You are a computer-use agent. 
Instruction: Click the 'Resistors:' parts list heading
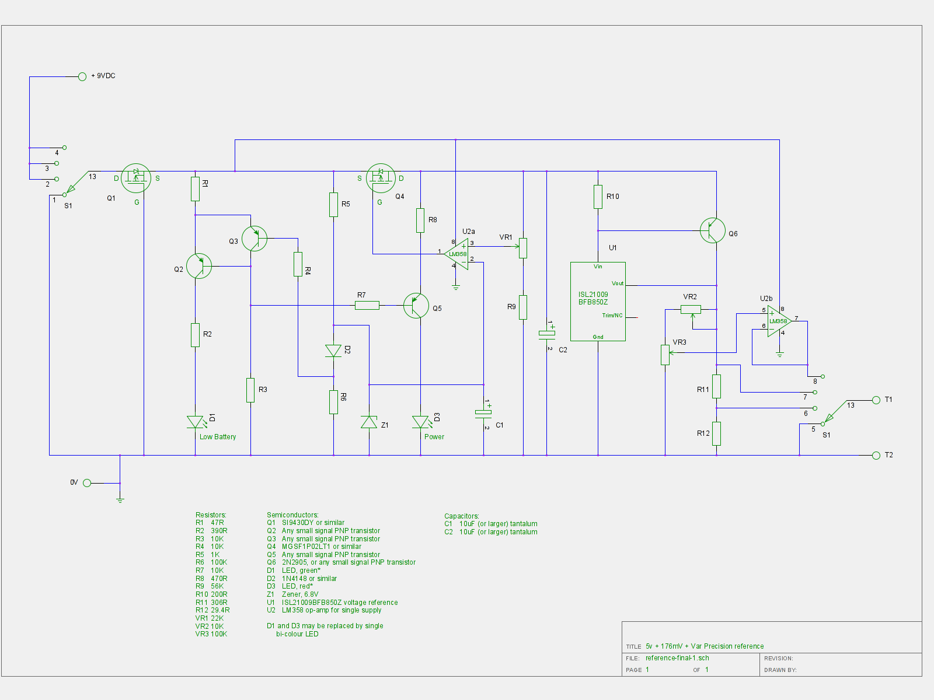[211, 515]
